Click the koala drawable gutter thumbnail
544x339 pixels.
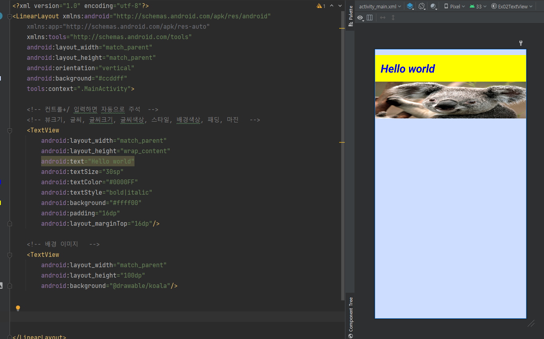[1, 286]
